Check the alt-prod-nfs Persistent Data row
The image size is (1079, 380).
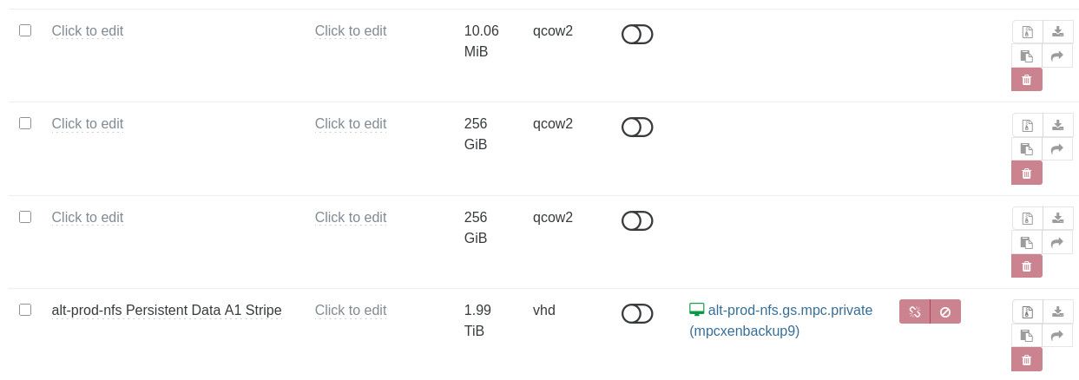25,310
